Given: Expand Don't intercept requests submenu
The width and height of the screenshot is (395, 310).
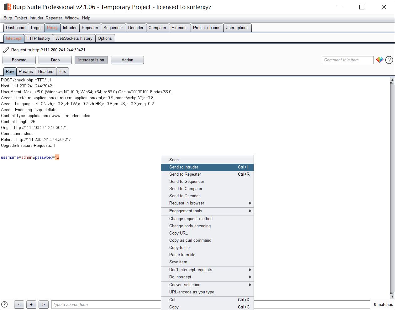Looking at the screenshot, I should (x=207, y=270).
